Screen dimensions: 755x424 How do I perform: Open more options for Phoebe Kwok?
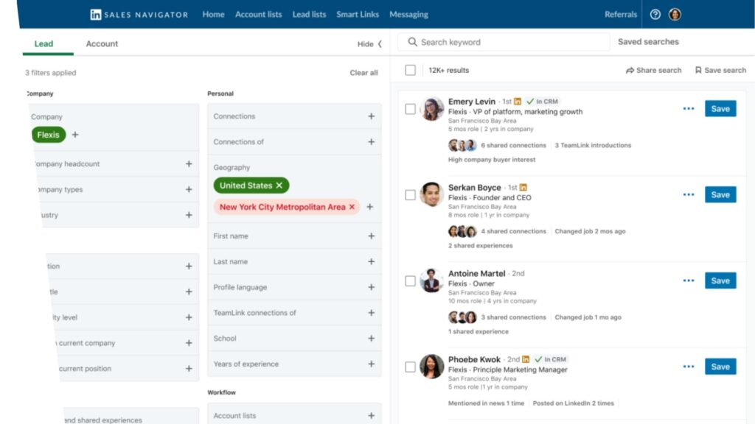[x=689, y=367]
